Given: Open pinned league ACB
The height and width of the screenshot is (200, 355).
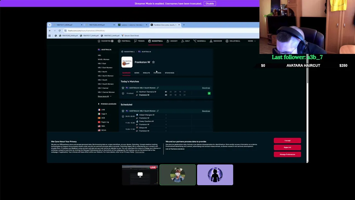Looking at the screenshot, I should (103, 118).
